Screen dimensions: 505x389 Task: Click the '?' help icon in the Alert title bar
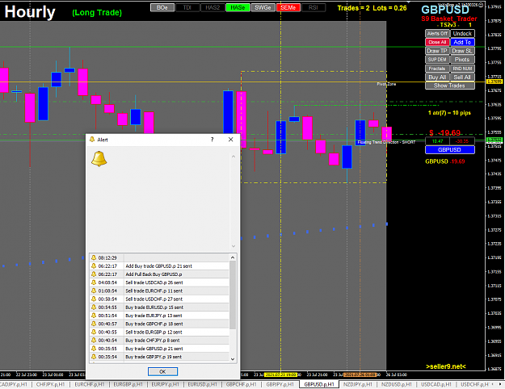[212, 140]
